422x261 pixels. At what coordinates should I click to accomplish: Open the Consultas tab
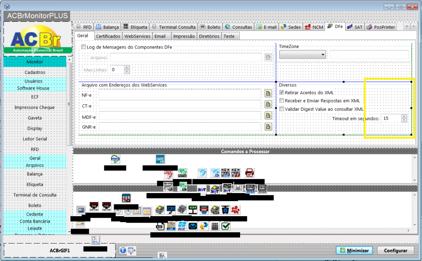tap(239, 27)
